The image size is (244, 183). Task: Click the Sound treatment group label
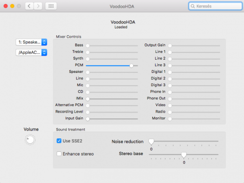70,130
